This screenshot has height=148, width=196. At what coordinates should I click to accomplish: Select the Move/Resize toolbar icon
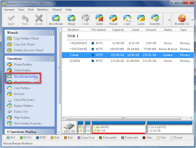tap(56, 20)
